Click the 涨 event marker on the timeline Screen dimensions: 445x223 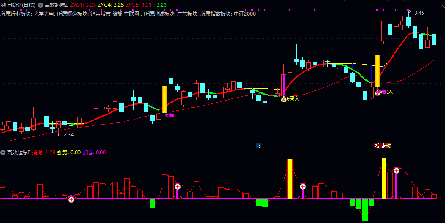click(383, 146)
